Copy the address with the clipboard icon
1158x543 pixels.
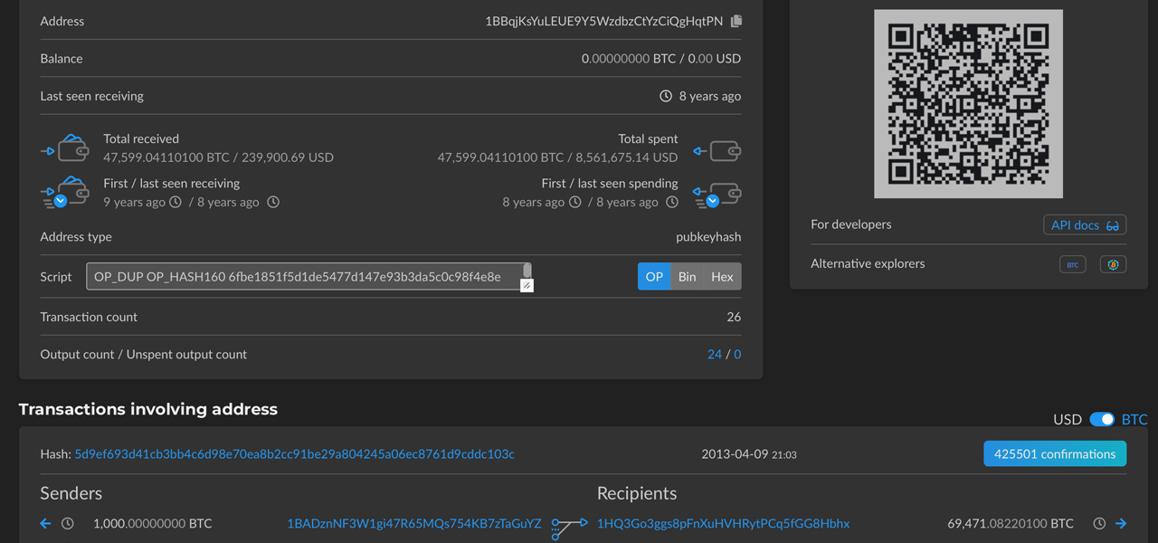(x=736, y=21)
